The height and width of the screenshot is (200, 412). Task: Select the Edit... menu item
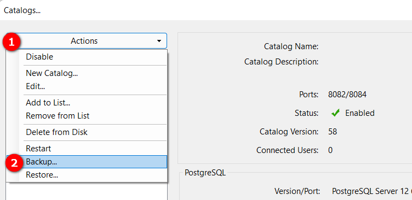pos(93,86)
